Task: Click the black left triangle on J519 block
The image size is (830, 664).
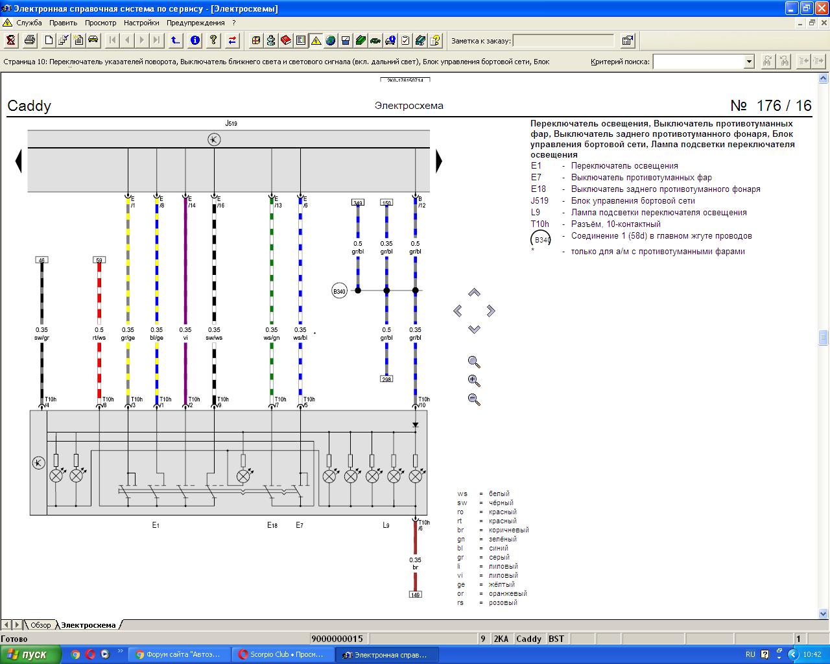Action: click(x=19, y=161)
